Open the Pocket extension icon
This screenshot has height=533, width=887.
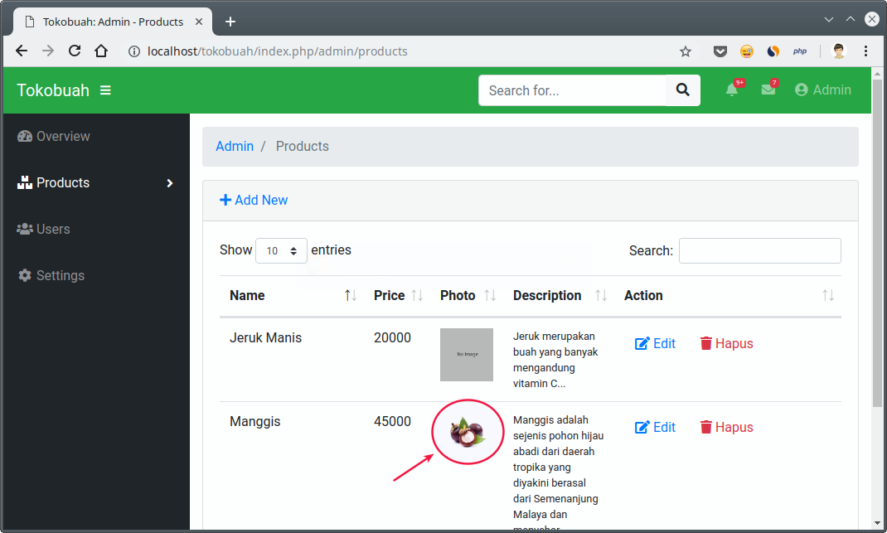(x=720, y=51)
